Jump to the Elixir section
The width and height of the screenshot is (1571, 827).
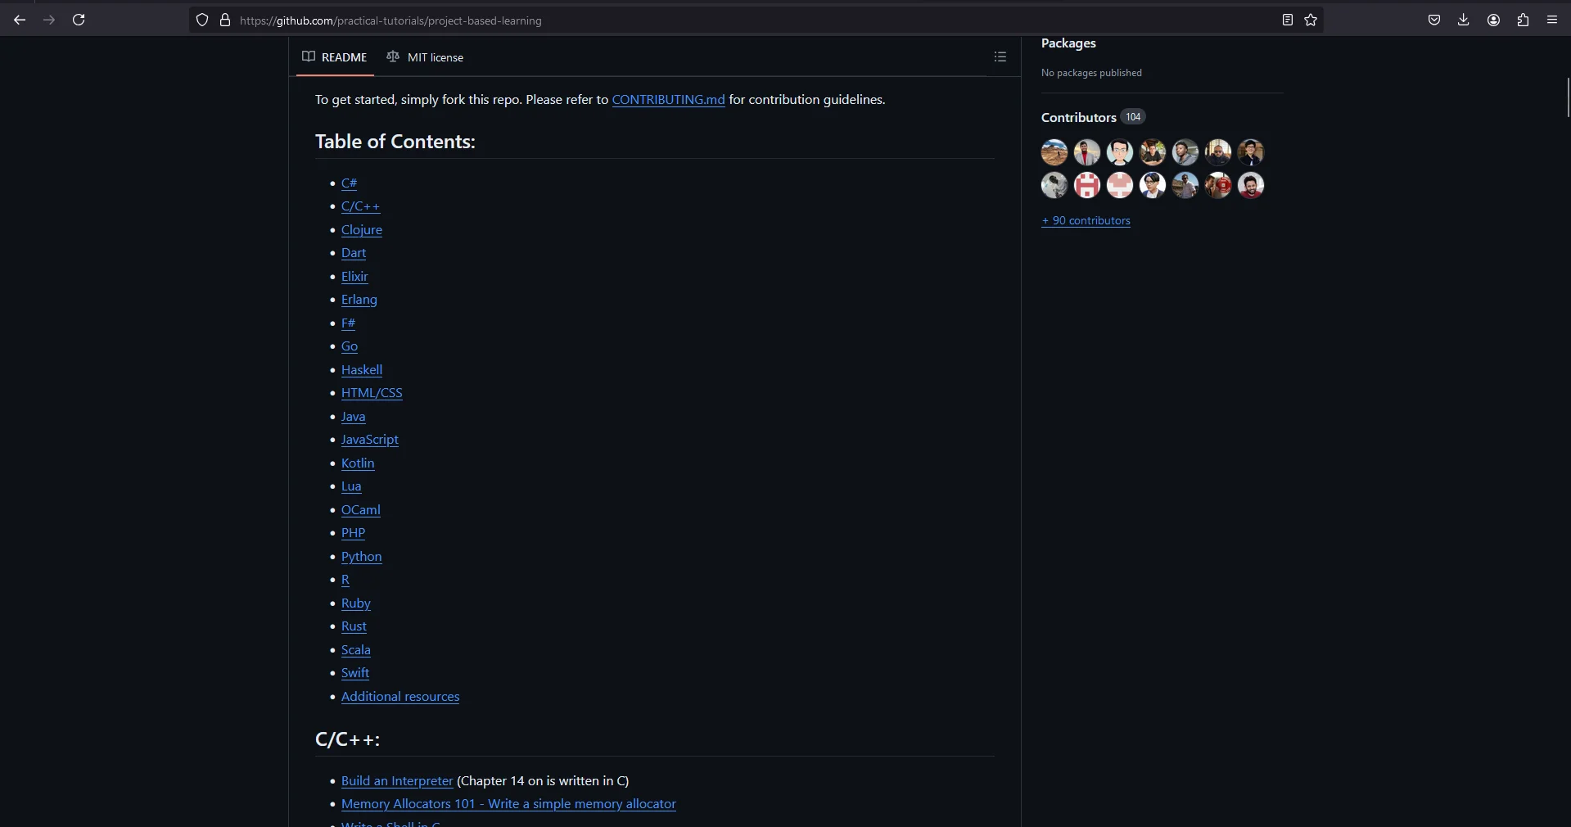pyautogui.click(x=354, y=277)
